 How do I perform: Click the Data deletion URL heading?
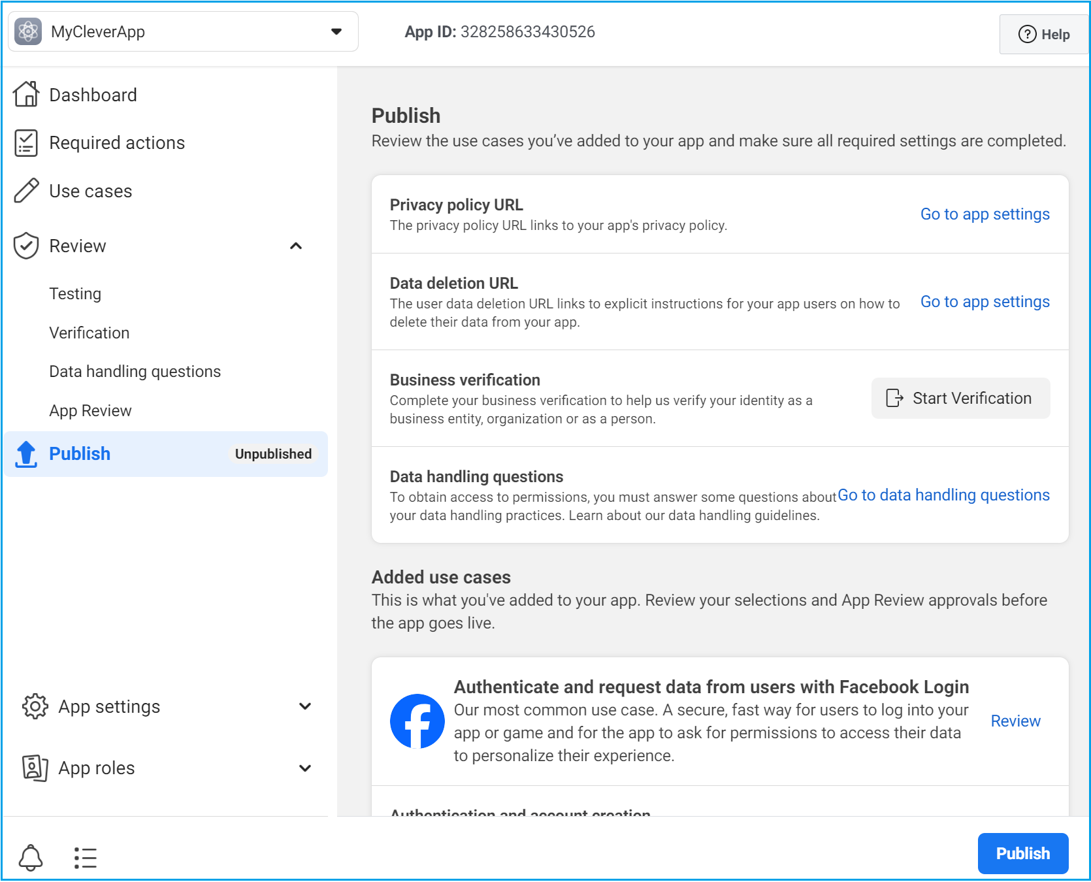click(x=453, y=284)
